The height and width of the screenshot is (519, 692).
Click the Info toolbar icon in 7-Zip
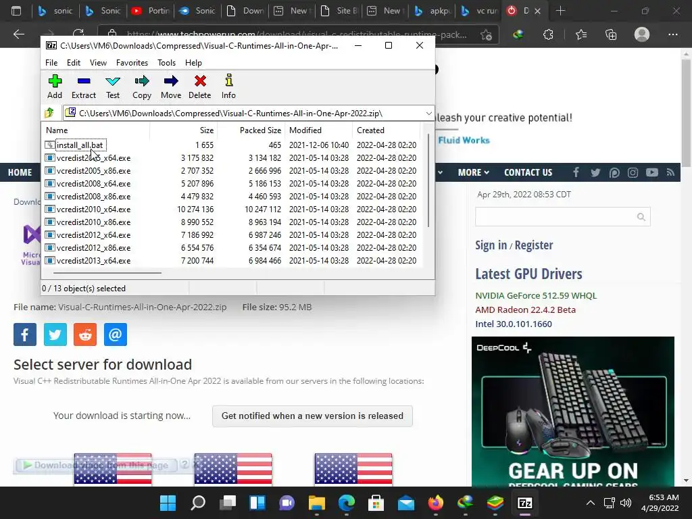pyautogui.click(x=228, y=86)
